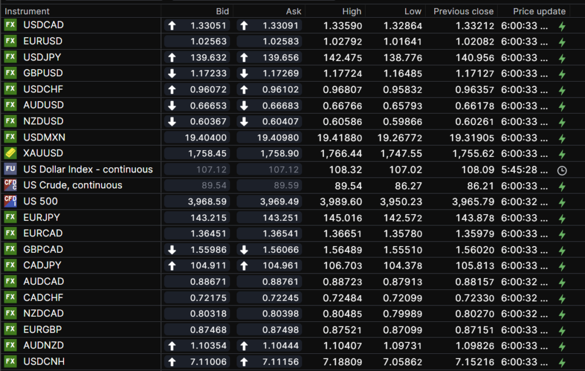The width and height of the screenshot is (585, 371).
Task: Click the CFD icon beside US Crude
Action: pos(10,185)
